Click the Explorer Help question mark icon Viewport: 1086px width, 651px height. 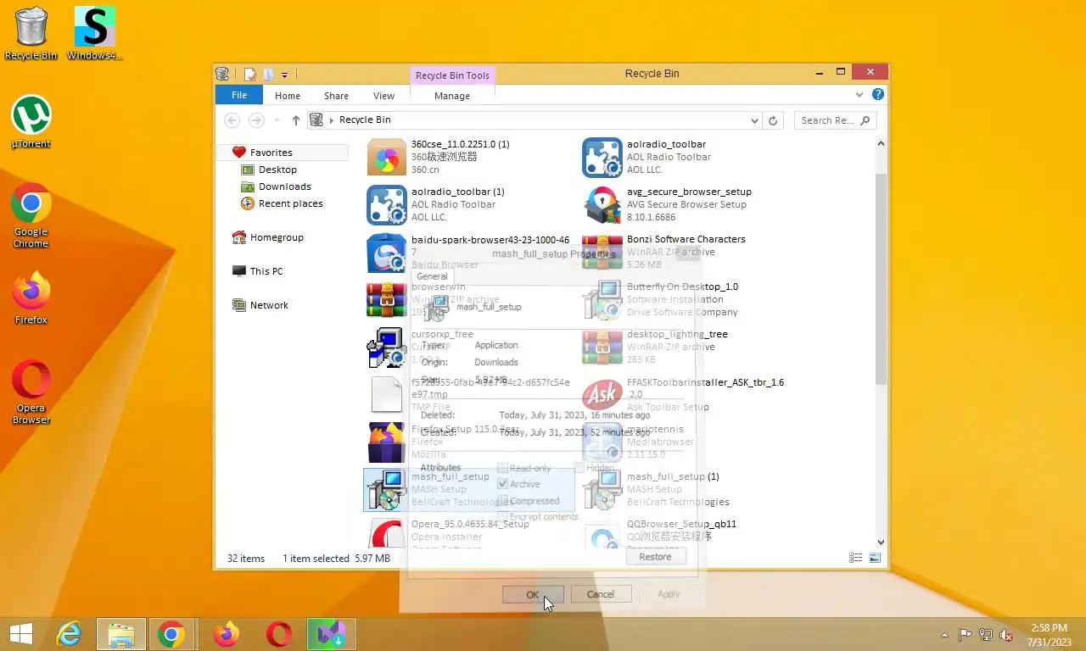[x=878, y=95]
